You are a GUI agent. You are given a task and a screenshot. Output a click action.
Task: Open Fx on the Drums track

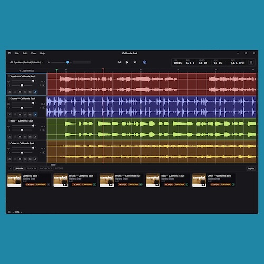30,114
